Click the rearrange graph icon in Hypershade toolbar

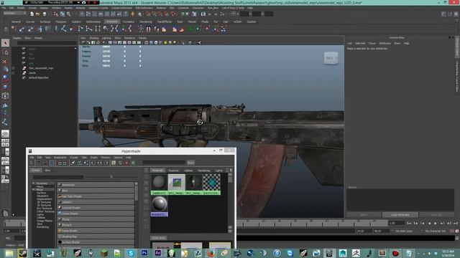point(80,163)
